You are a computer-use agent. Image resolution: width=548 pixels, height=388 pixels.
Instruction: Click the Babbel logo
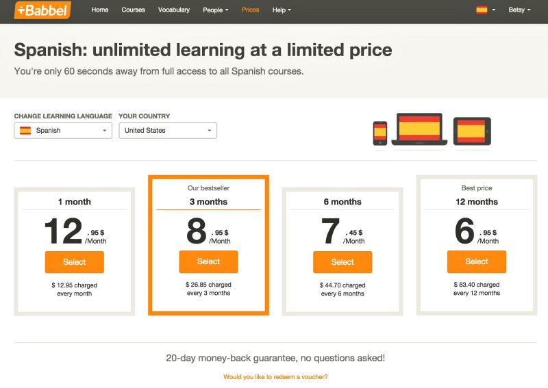click(42, 10)
